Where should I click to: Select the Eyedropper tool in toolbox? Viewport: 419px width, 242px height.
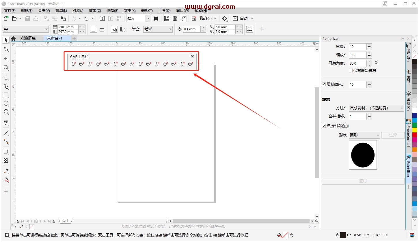pos(6,171)
